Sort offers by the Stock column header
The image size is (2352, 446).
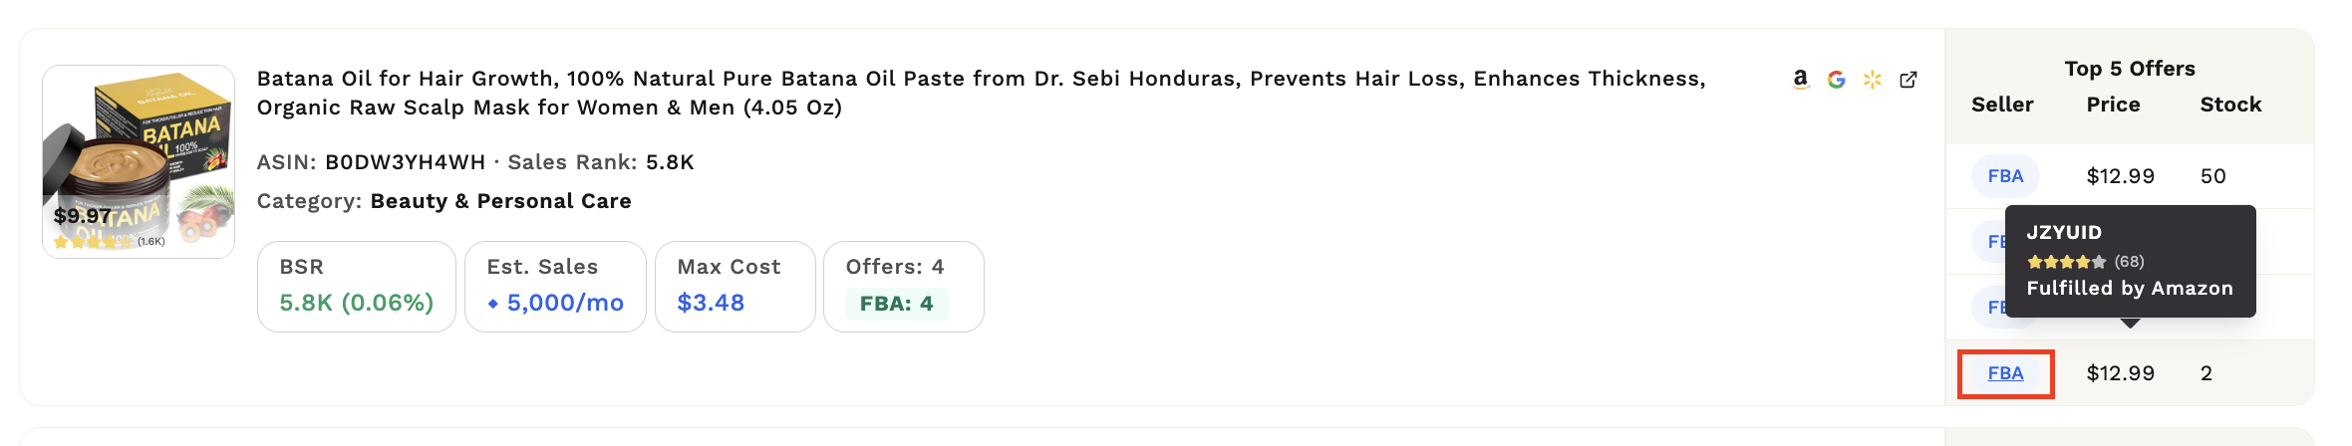tap(2230, 105)
